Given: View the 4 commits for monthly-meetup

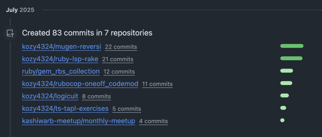Looking at the screenshot, I should point(153,121).
